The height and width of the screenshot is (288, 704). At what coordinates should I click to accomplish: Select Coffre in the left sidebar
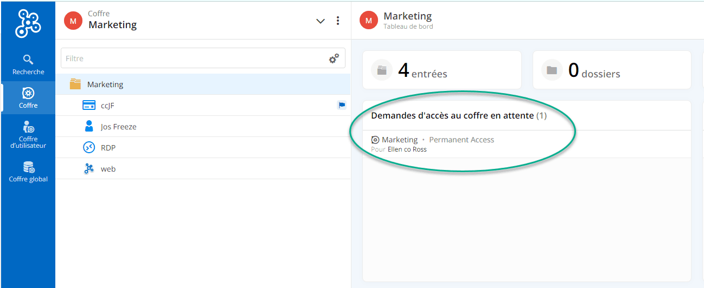[x=28, y=98]
